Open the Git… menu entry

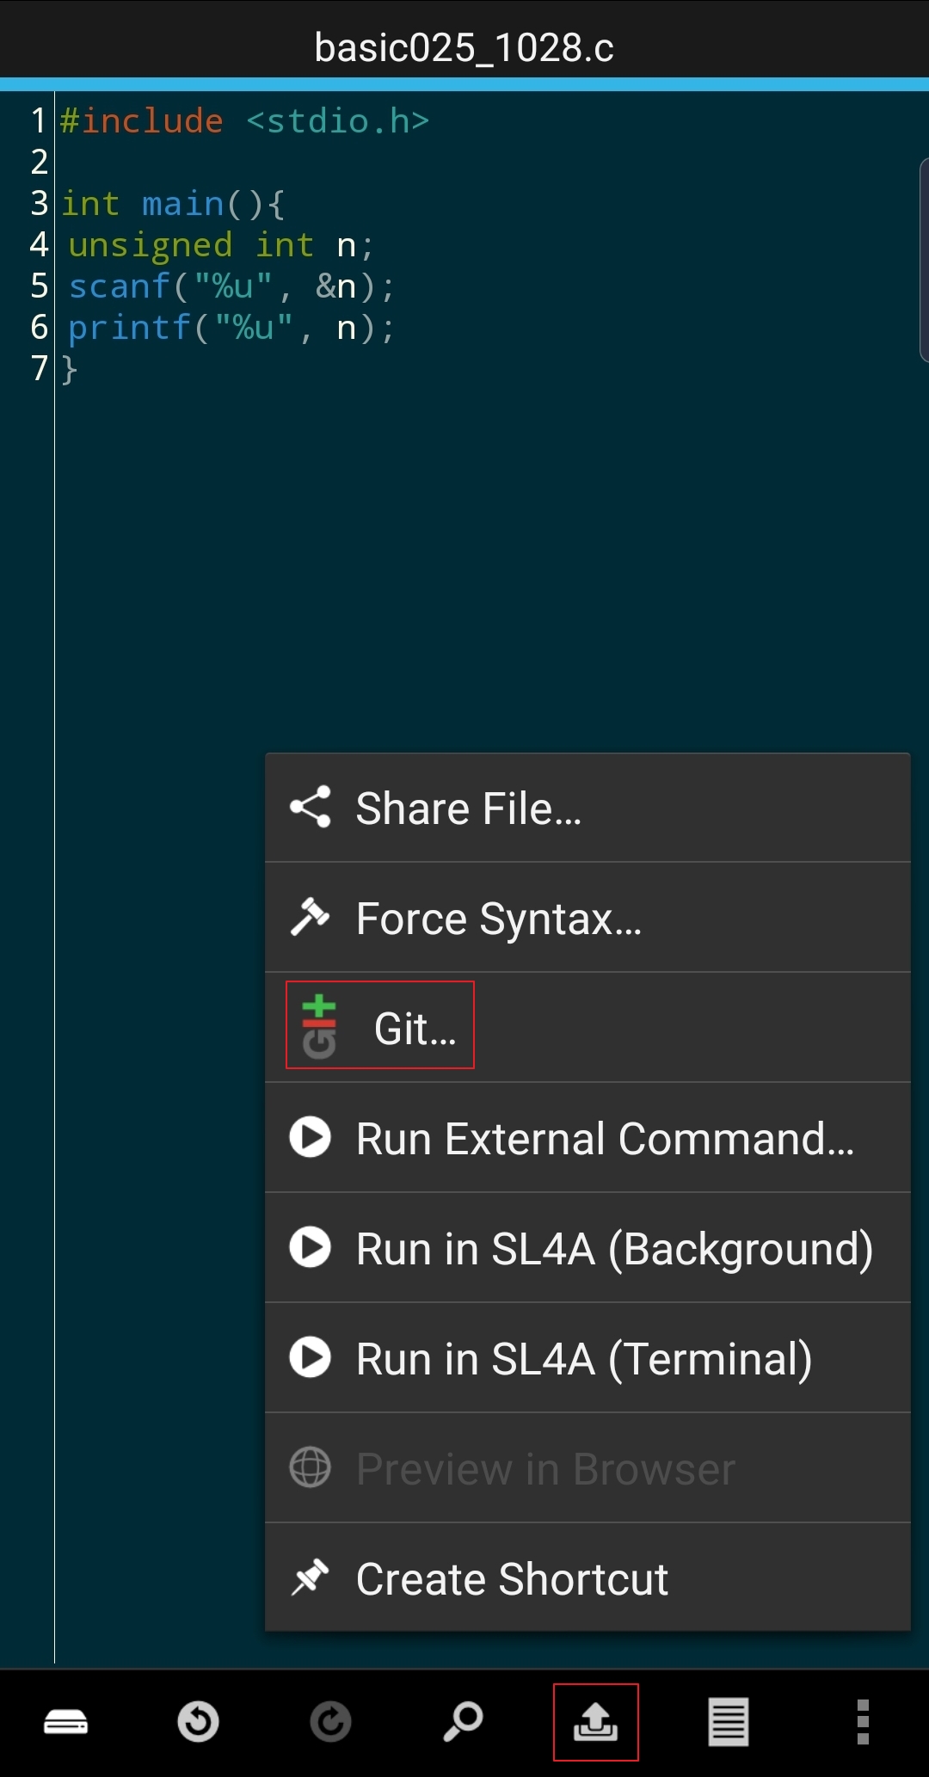pos(588,1028)
